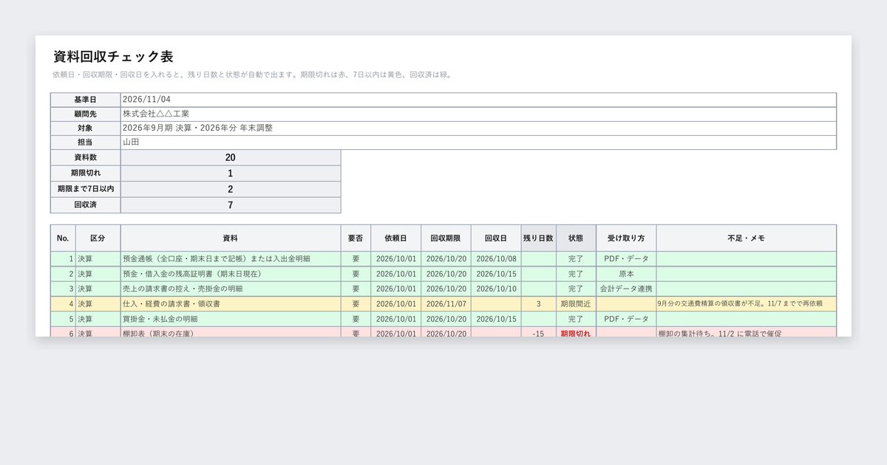Click the 受け取り方 column header
This screenshot has height=465, width=887.
[x=626, y=238]
